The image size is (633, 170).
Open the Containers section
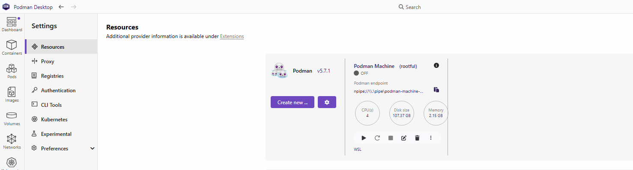(x=12, y=48)
